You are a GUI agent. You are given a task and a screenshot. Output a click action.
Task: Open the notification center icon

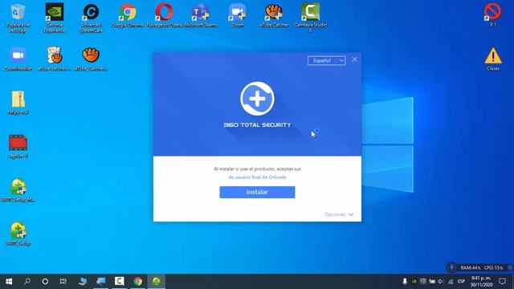pos(502,282)
